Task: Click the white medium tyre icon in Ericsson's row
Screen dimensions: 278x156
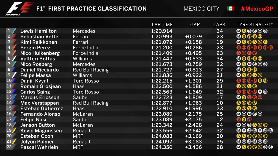Action: click(x=238, y=97)
